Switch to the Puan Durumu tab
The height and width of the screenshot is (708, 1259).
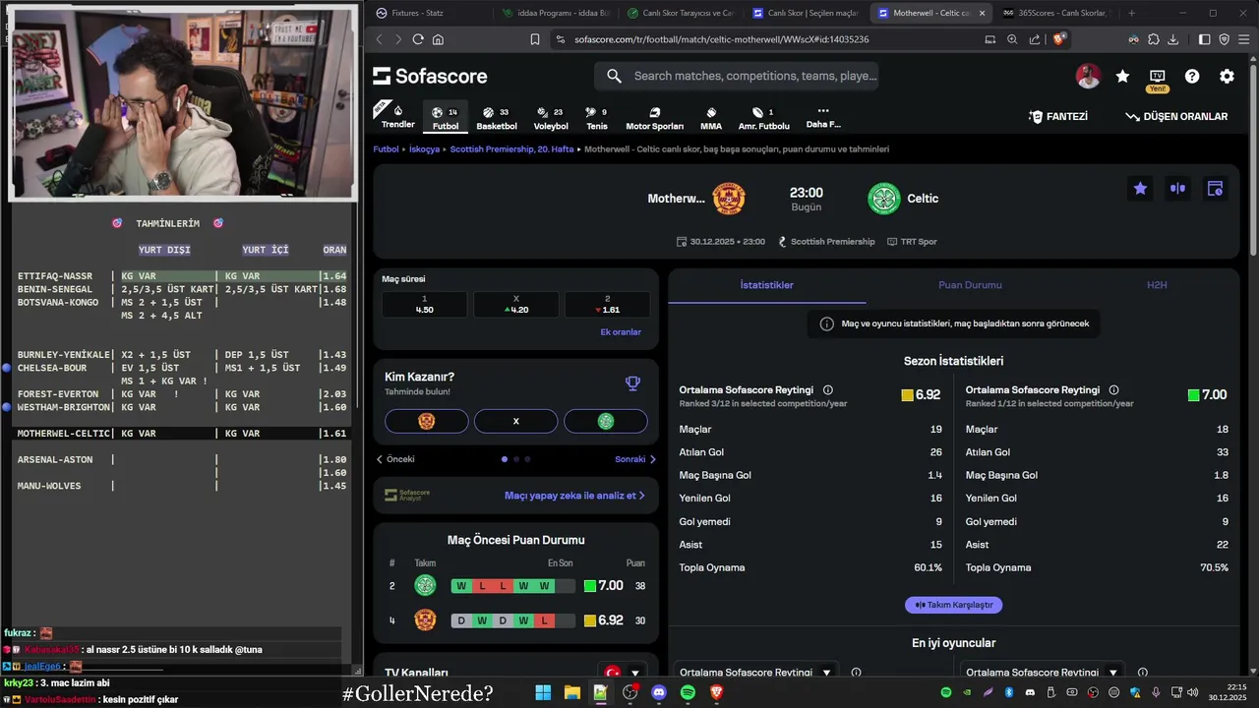point(970,285)
